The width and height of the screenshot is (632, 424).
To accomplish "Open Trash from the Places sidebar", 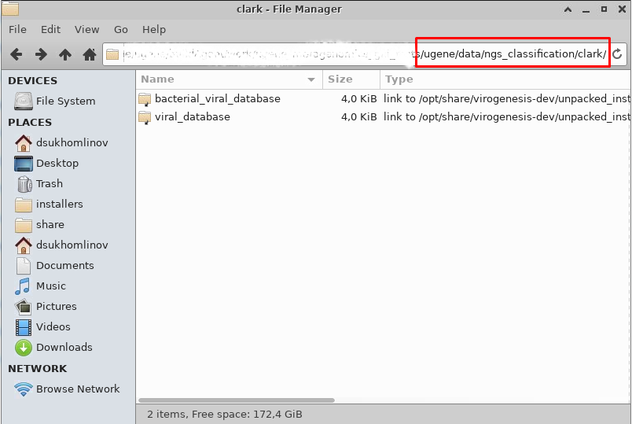I will (x=49, y=183).
